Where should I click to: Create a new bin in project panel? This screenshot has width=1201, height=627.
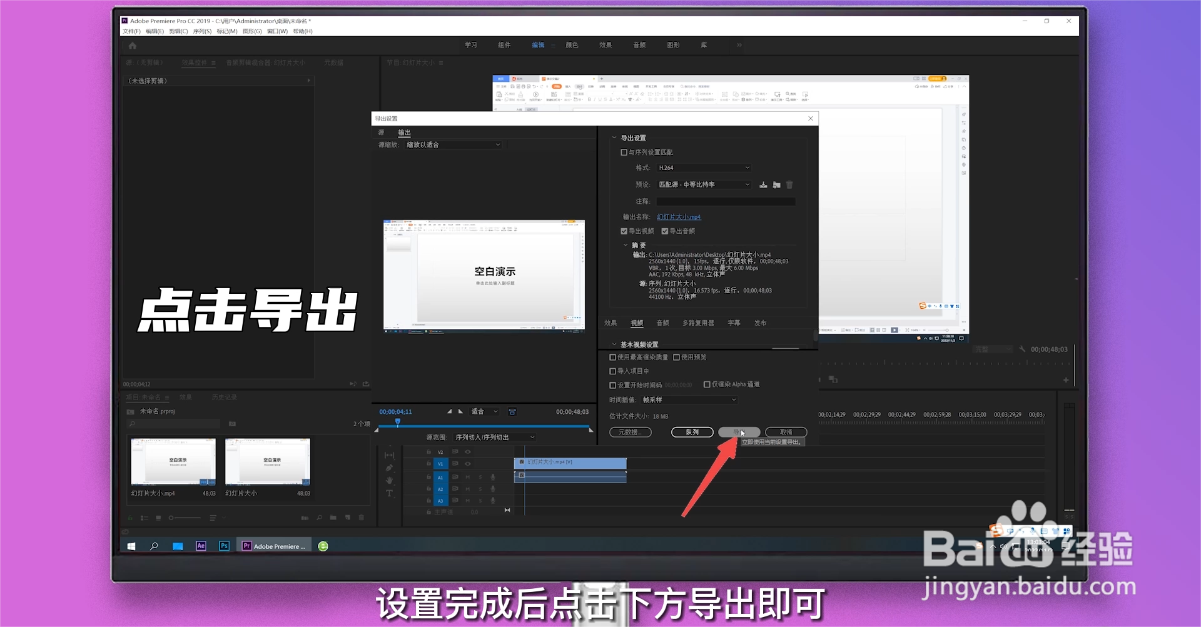(333, 518)
